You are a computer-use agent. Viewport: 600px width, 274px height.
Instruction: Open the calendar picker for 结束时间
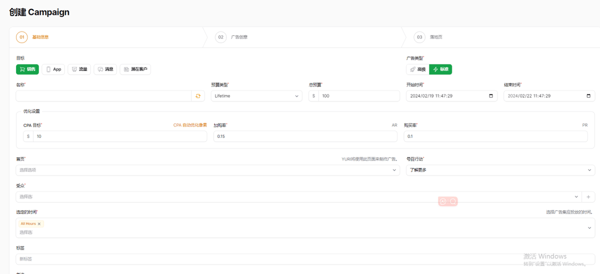point(588,96)
